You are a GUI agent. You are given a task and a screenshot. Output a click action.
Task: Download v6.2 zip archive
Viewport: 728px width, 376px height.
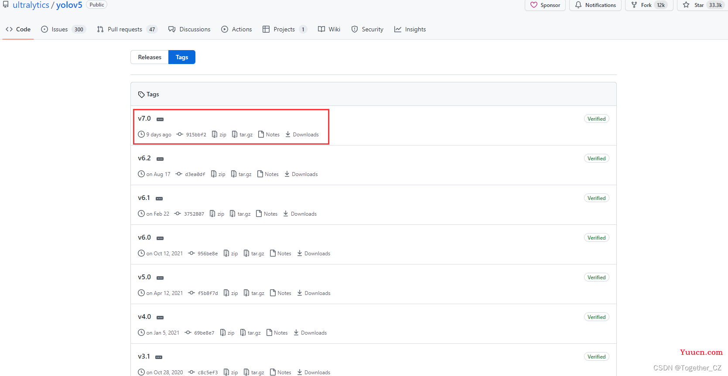(x=218, y=174)
